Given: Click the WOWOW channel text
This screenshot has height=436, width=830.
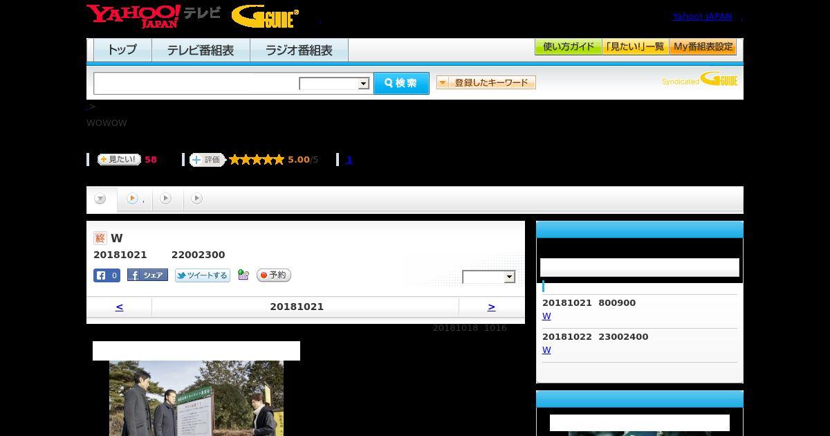Looking at the screenshot, I should 107,123.
